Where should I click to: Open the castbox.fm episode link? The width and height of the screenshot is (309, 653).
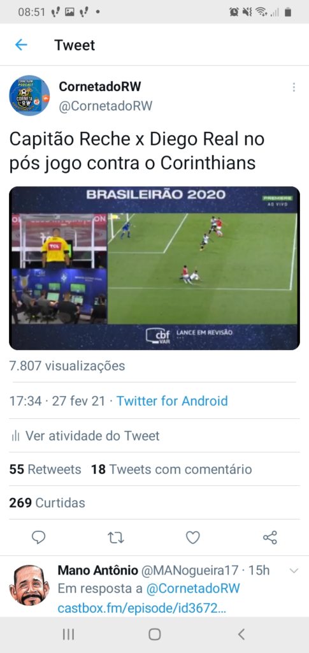[x=142, y=608]
